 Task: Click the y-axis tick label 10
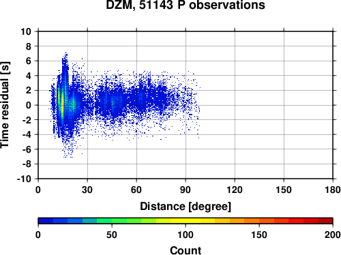[26, 31]
